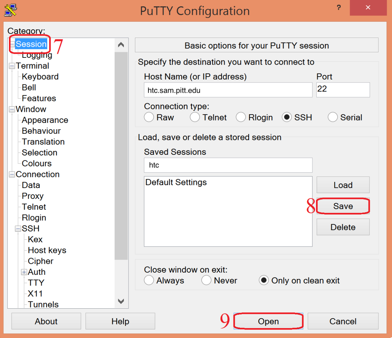Select the Telnet connection type
This screenshot has height=338, width=392.
pos(195,117)
